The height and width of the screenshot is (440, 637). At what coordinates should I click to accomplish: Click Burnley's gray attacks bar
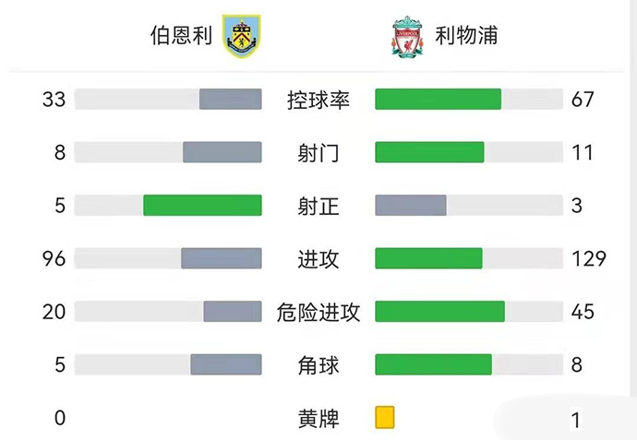pos(222,258)
